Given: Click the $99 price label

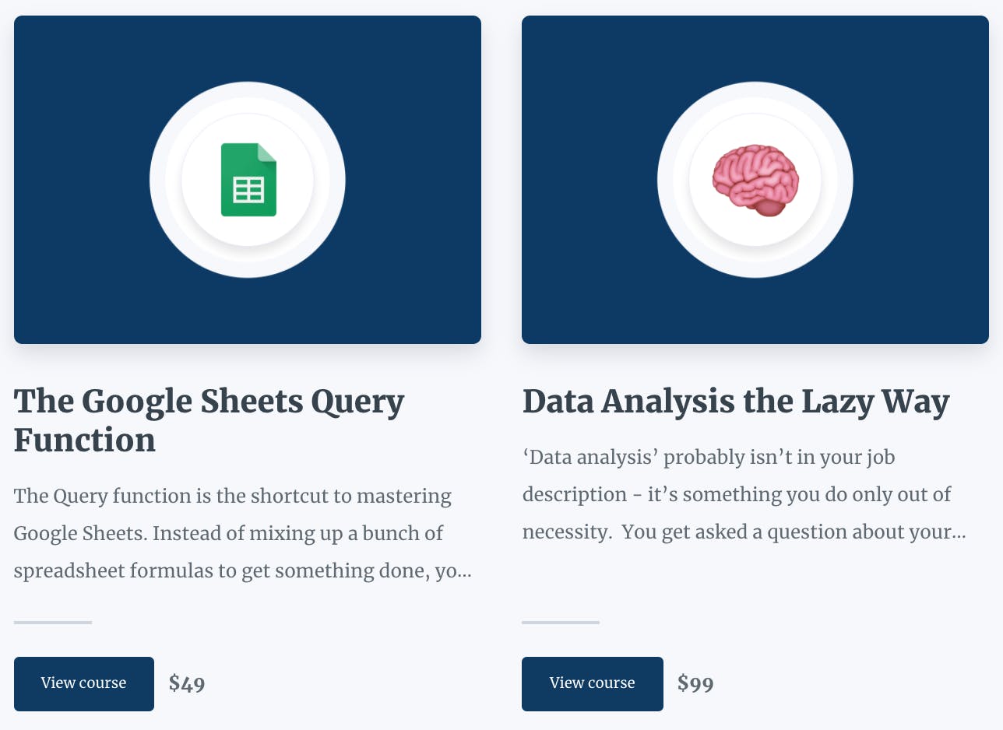Looking at the screenshot, I should click(695, 684).
